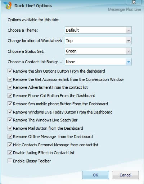This screenshot has width=144, height=184.
Task: Click the Duck Live! app icon
Action: point(8,5)
